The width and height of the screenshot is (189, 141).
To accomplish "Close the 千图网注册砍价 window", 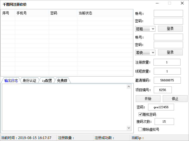I will [x=182, y=3].
